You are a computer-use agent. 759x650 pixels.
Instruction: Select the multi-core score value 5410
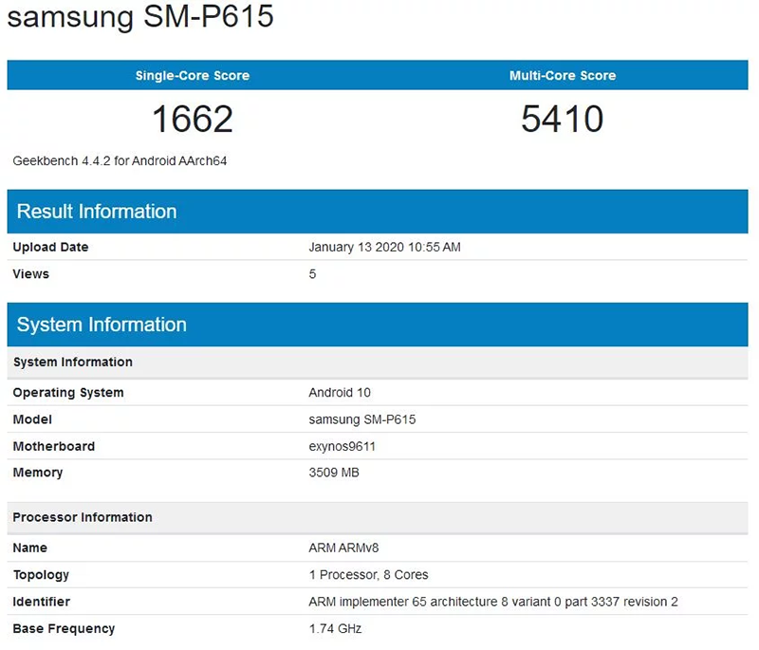click(x=563, y=120)
